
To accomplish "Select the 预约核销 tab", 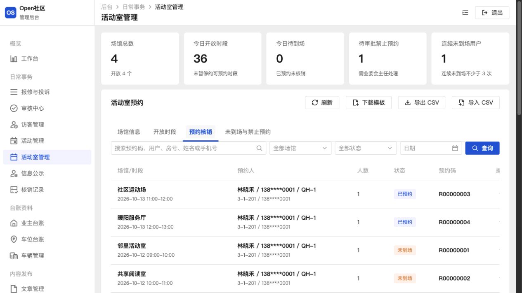I will [201, 132].
